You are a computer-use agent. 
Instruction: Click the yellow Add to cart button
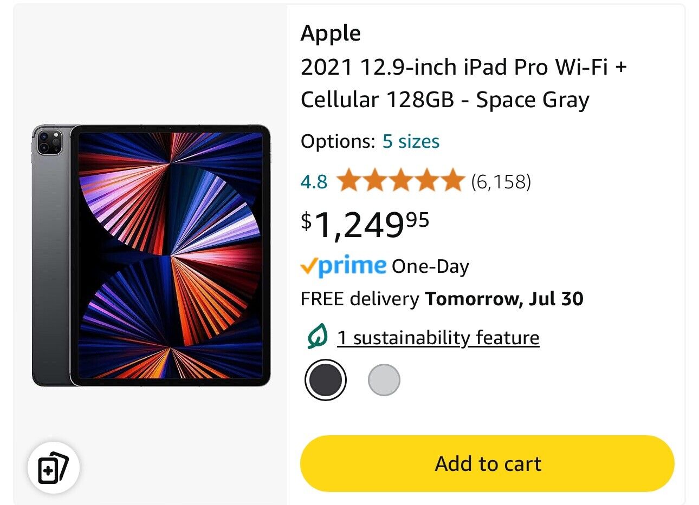coord(488,463)
